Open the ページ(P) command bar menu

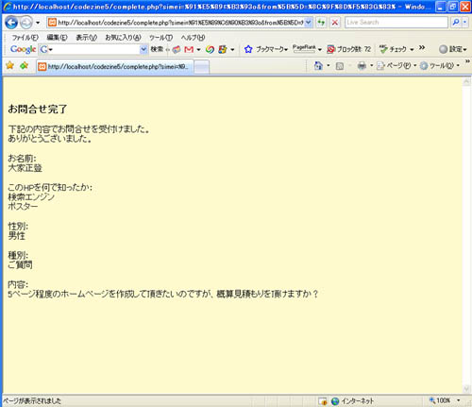click(396, 66)
